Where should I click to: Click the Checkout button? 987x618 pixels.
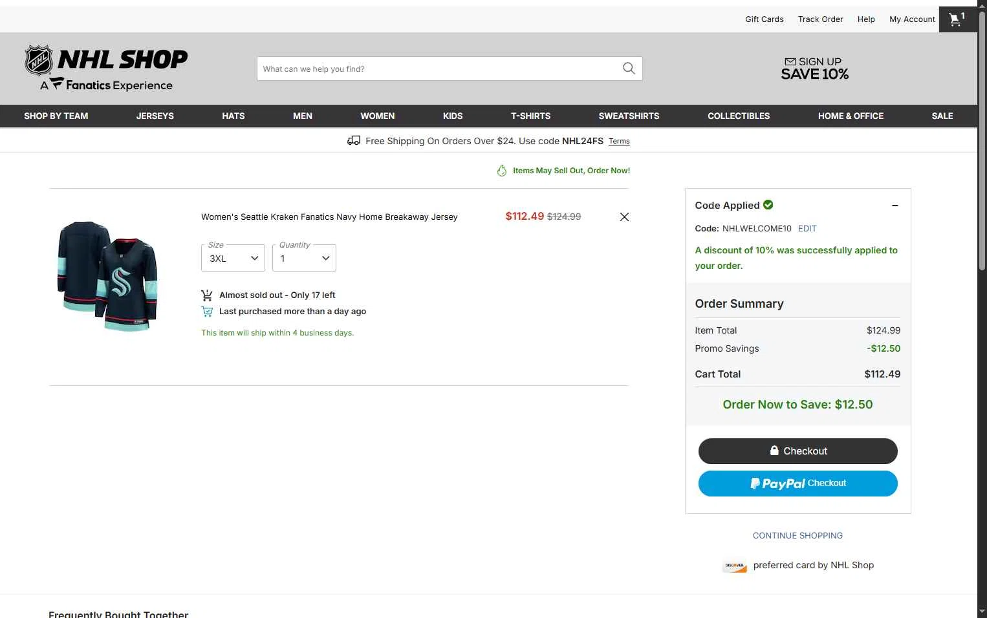click(798, 451)
